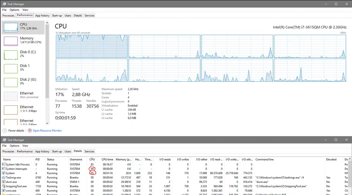The image size is (352, 195).
Task: Click Task Manager icon in top window title bar
Action: pos(4,4)
